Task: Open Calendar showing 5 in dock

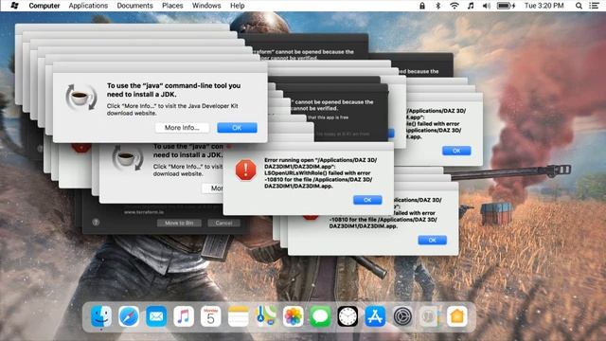Action: tap(210, 316)
